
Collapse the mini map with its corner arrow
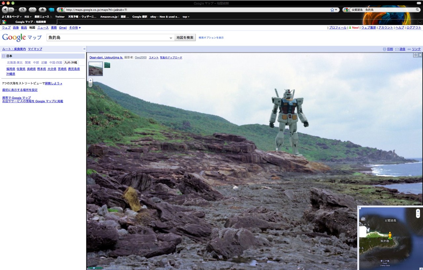click(359, 207)
